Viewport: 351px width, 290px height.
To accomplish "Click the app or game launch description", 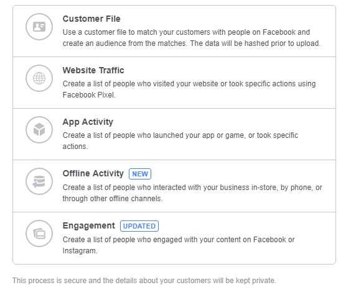I will 180,141.
